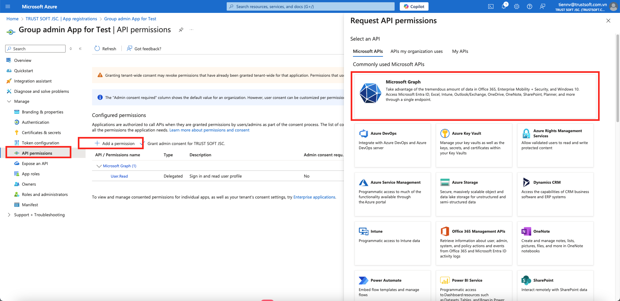620x301 pixels.
Task: Choose the Azure Service Management tile
Action: coord(392,194)
